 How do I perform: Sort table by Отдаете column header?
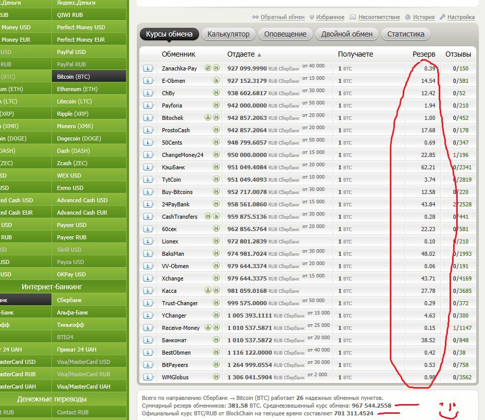tap(241, 54)
